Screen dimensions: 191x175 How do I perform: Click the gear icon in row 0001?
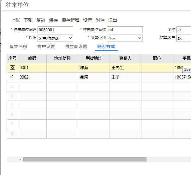coord(12,68)
